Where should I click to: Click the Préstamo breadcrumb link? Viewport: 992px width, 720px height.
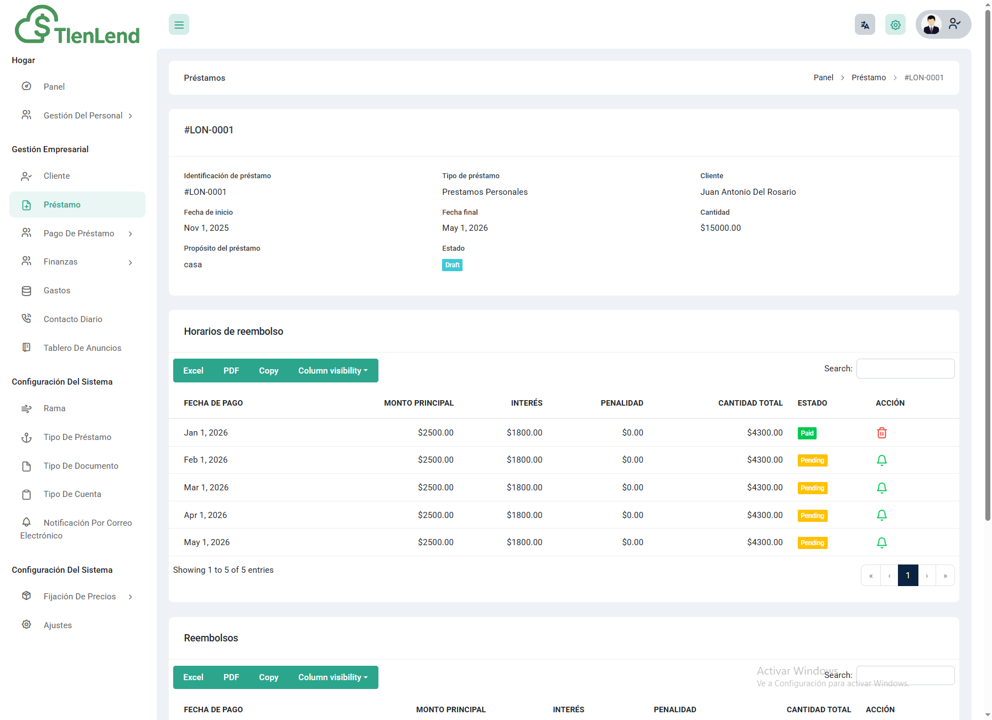coord(868,77)
